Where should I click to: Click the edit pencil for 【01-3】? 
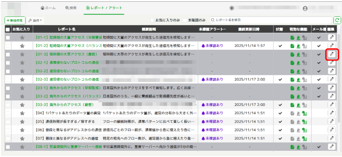point(332,54)
